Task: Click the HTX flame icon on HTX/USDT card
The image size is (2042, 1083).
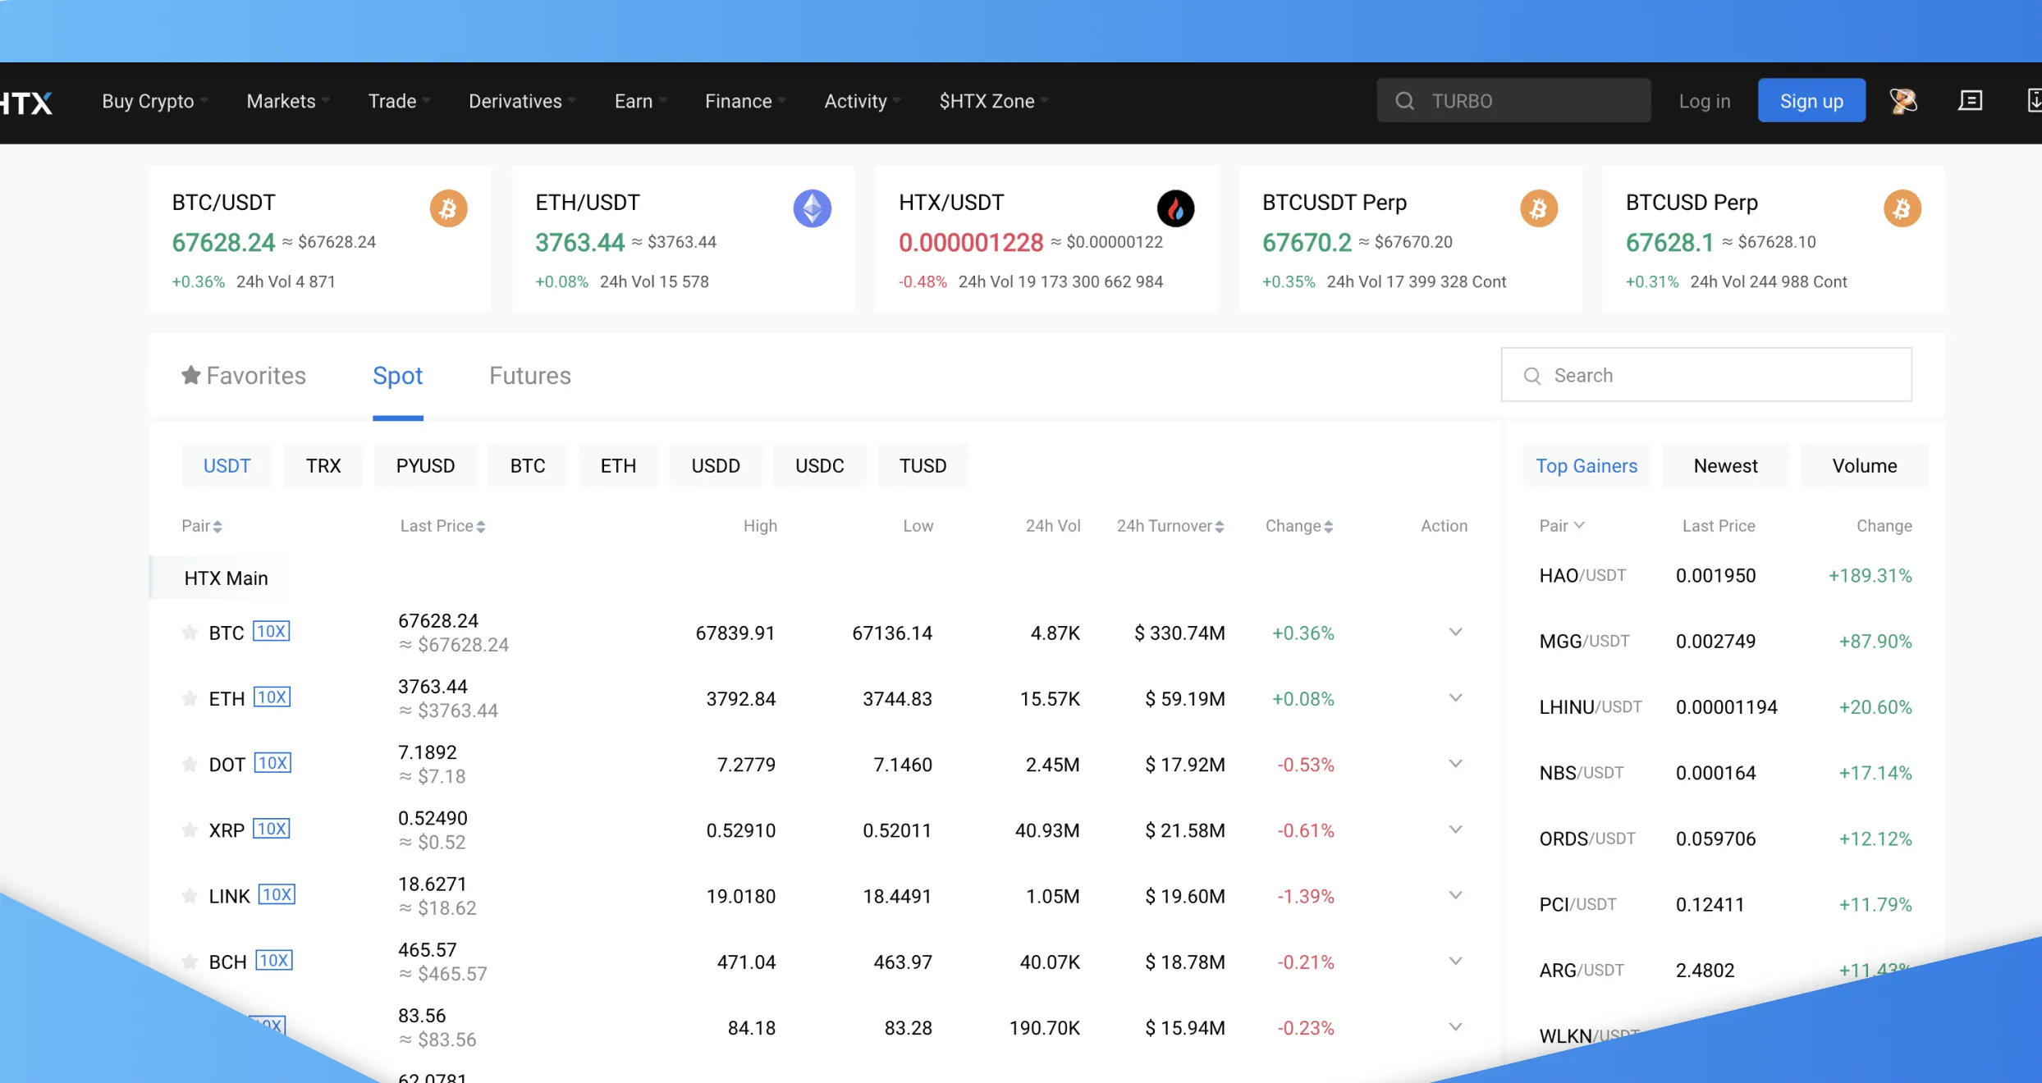Action: (1175, 208)
